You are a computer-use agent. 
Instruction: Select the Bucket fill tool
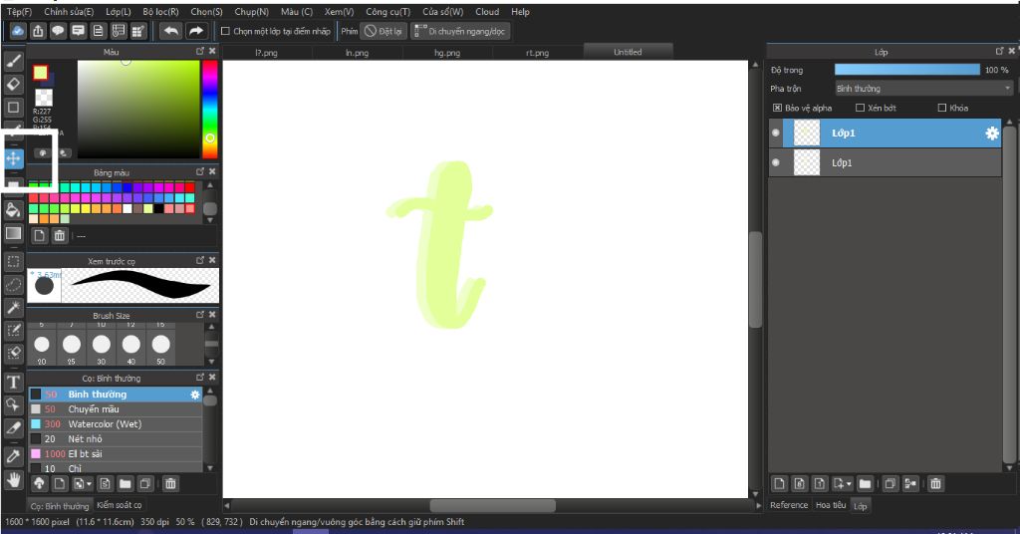pos(14,210)
